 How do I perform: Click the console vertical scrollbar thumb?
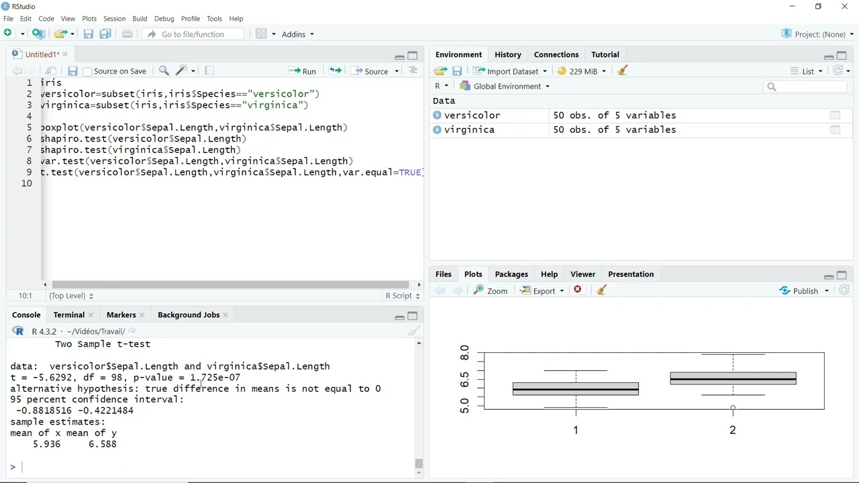(x=419, y=464)
